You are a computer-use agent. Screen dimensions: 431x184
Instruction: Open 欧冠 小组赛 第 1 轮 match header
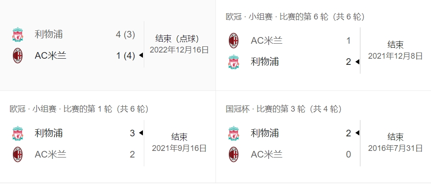[79, 109]
